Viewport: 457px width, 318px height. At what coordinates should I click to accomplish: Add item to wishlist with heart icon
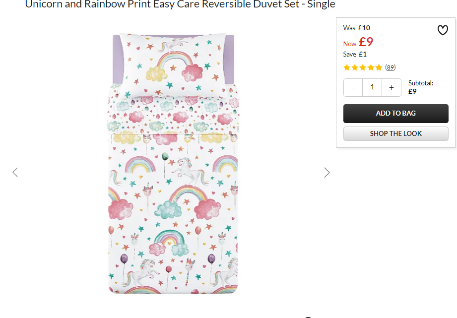443,30
